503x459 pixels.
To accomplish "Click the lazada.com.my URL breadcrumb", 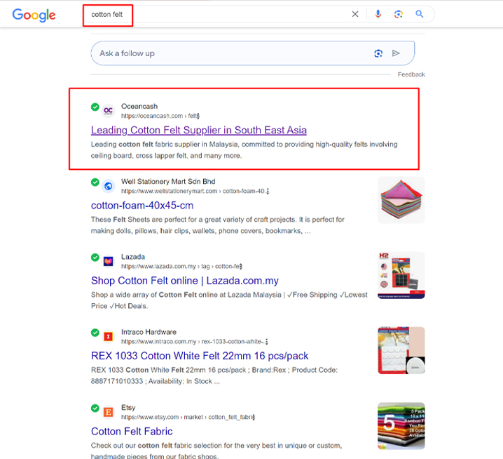I will [180, 267].
